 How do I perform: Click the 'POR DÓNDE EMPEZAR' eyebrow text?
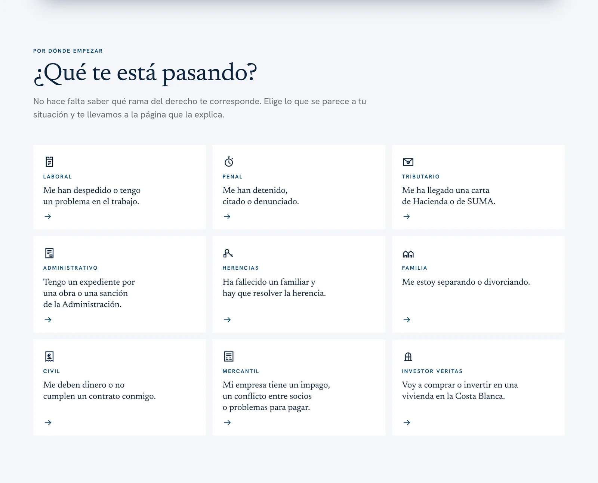[68, 51]
